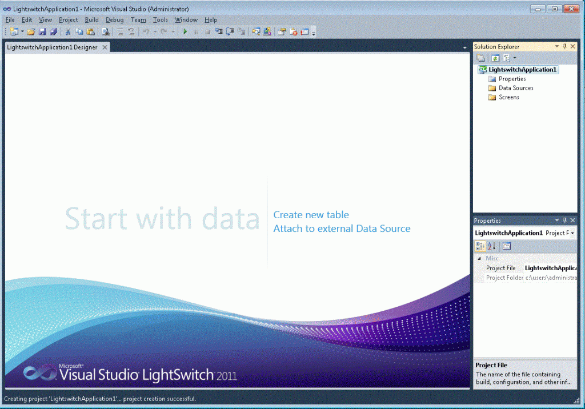Click the Paste icon in the toolbar
Screen dimensions: 585x409
pyautogui.click(x=90, y=32)
